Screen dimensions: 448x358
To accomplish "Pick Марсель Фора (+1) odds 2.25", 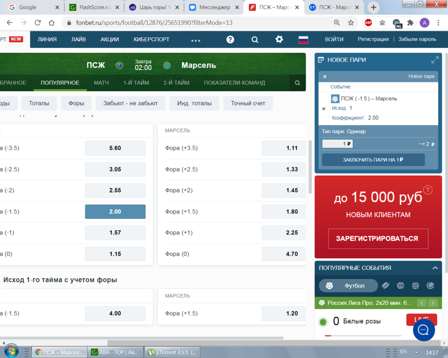I will pyautogui.click(x=284, y=233).
